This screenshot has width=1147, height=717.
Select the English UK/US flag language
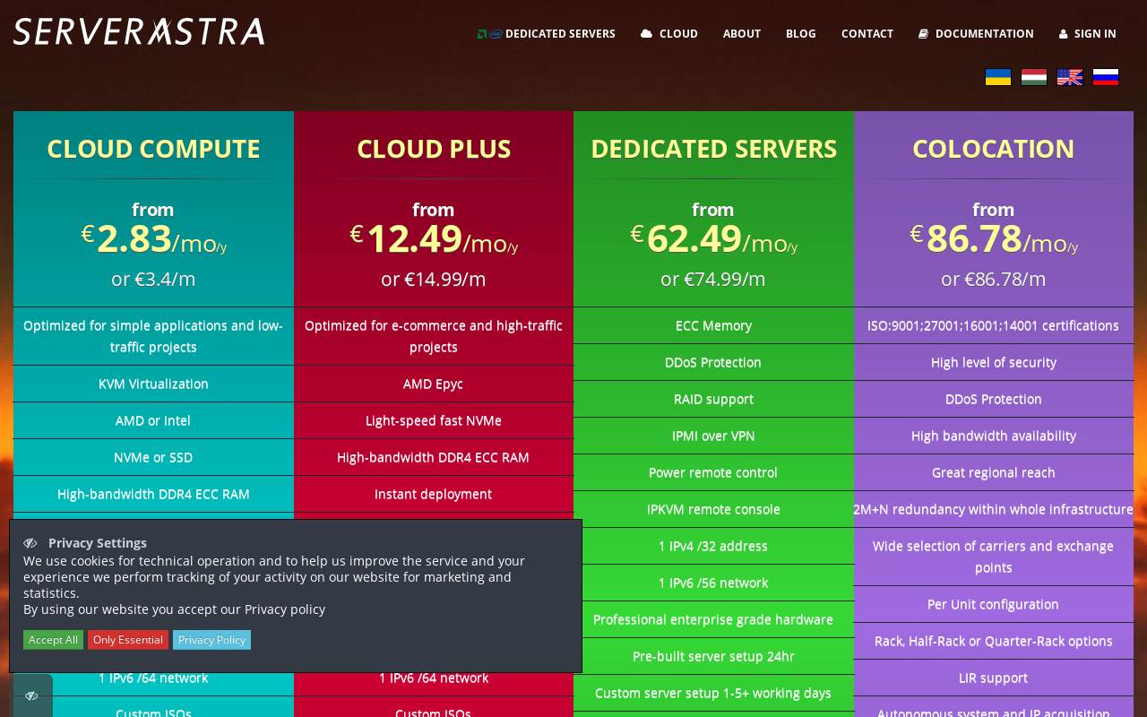tap(1070, 77)
